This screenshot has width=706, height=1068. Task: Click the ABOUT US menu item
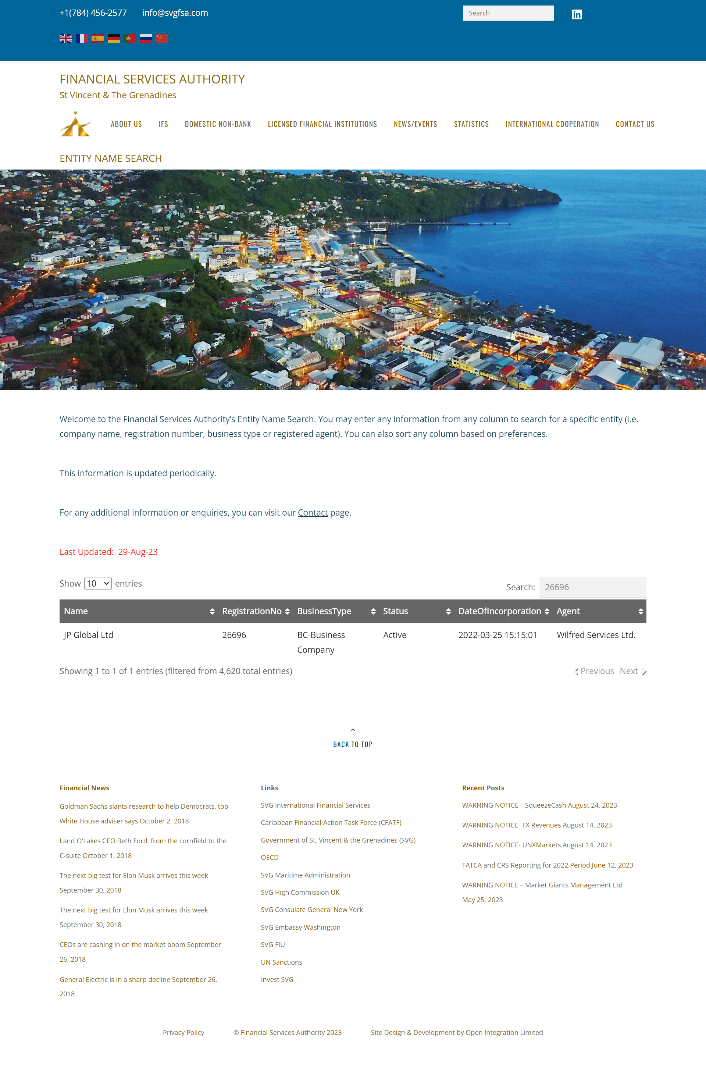pyautogui.click(x=125, y=123)
